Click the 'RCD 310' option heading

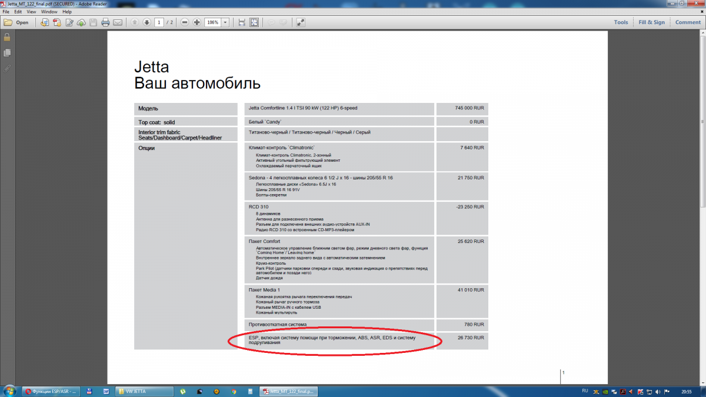point(258,207)
